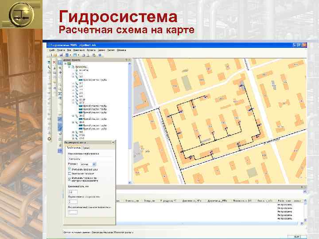
Task: Click the Save diskette toolbar icon
Action: [61, 55]
